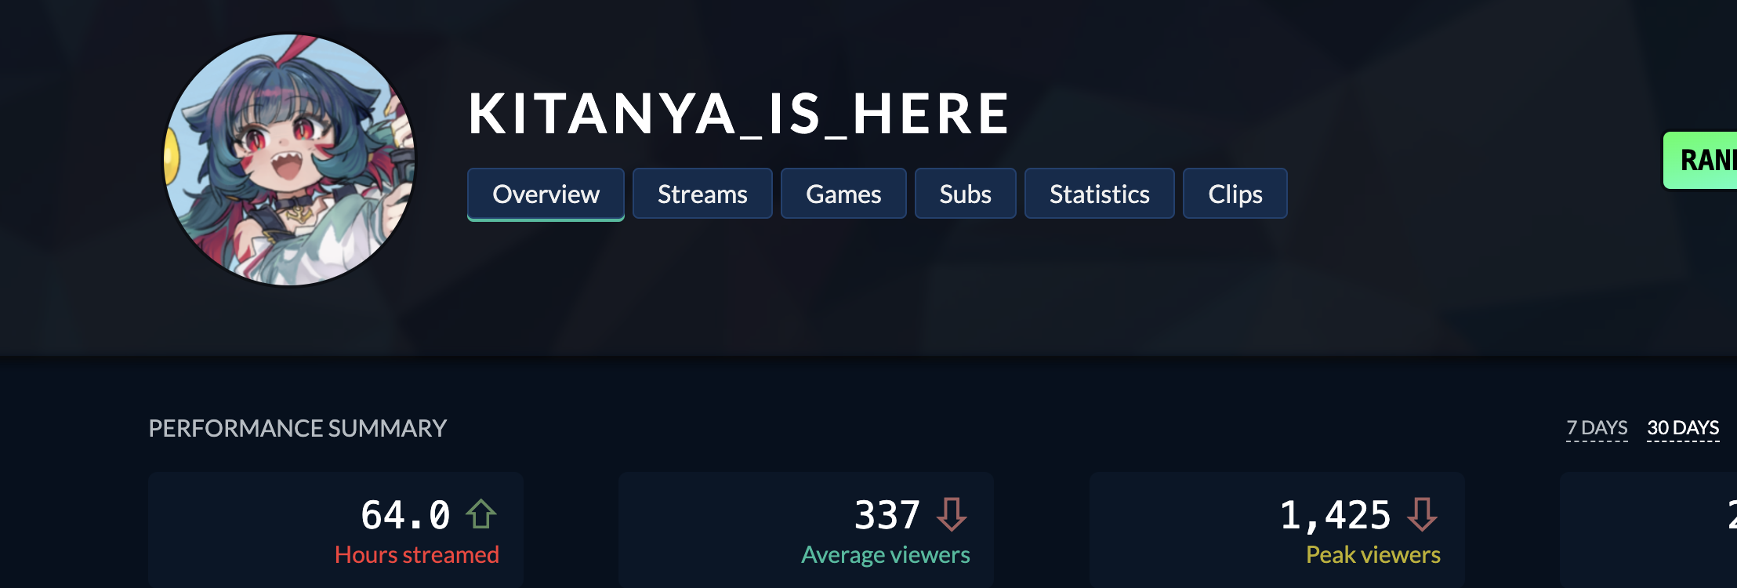This screenshot has height=588, width=1737.
Task: Open the Overview tab
Action: click(546, 194)
